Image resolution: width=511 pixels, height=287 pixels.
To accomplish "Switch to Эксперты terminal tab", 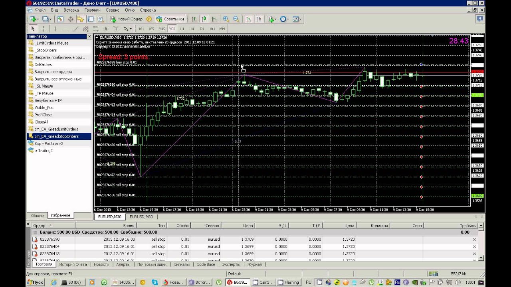I will pos(231,264).
